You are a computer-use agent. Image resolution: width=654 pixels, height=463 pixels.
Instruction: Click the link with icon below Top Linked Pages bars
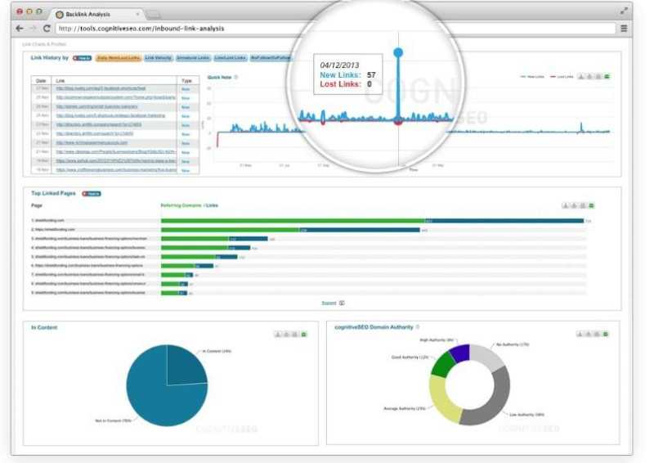tap(333, 303)
